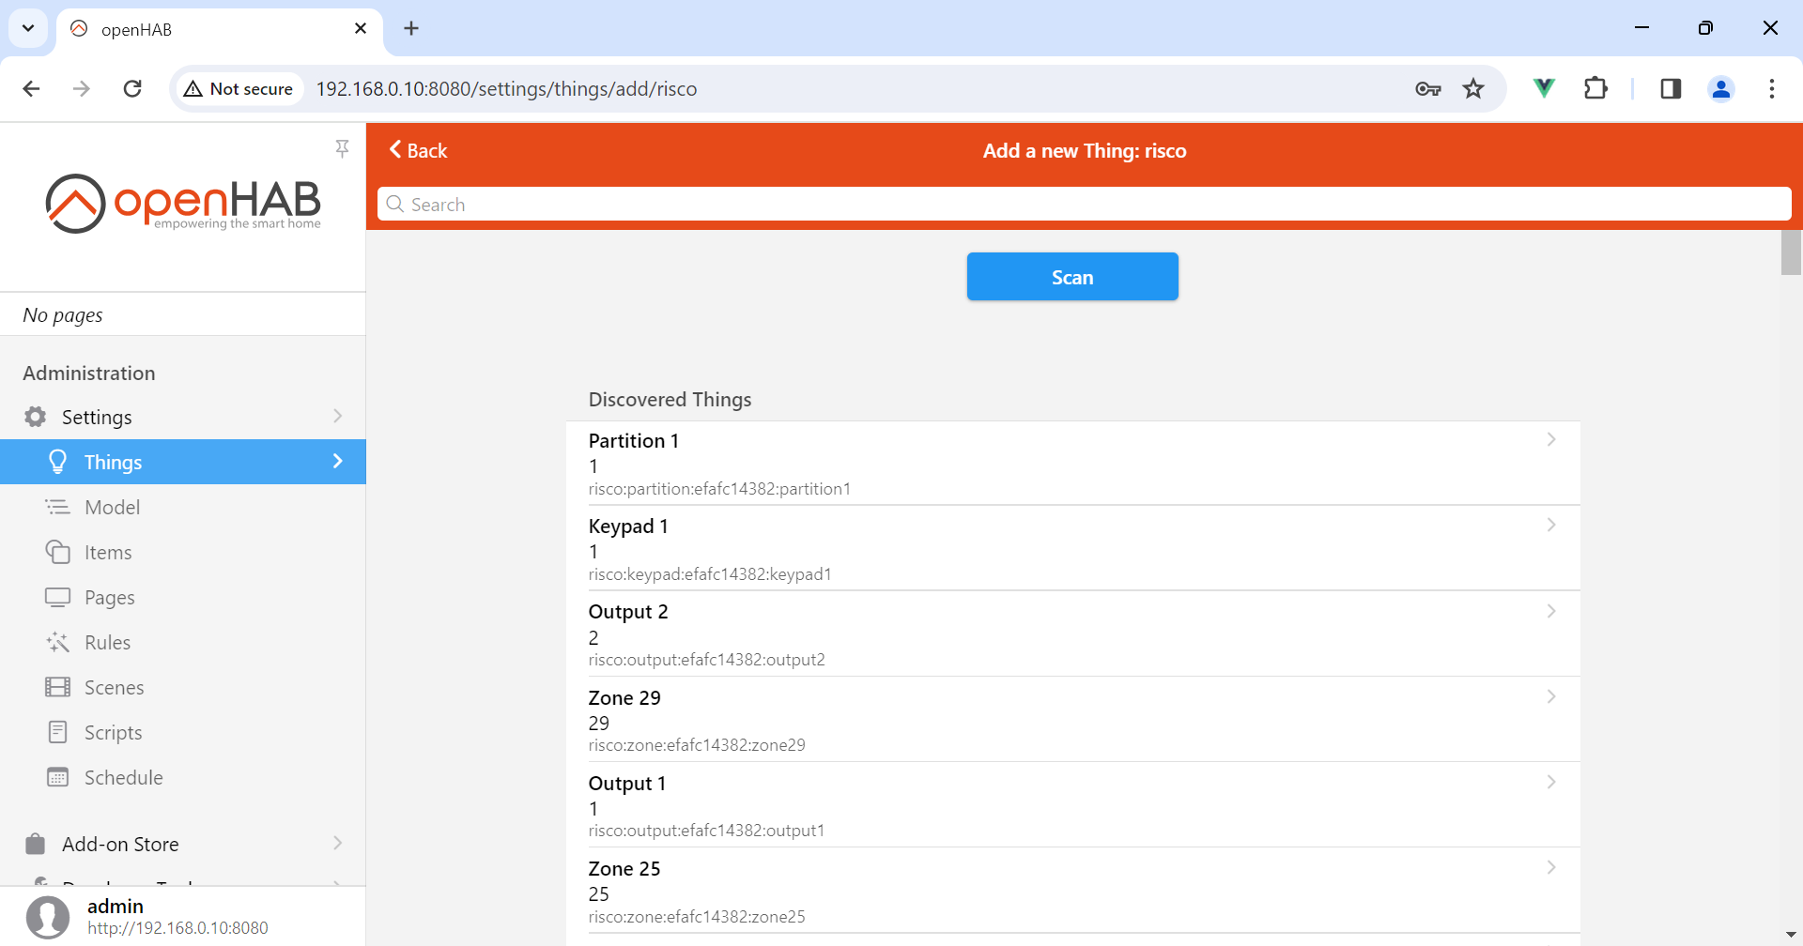Viewport: 1803px width, 946px height.
Task: Open the tab search dropdown
Action: (28, 28)
